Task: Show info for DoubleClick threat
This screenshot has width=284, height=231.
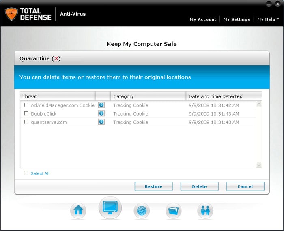Action: pos(101,113)
